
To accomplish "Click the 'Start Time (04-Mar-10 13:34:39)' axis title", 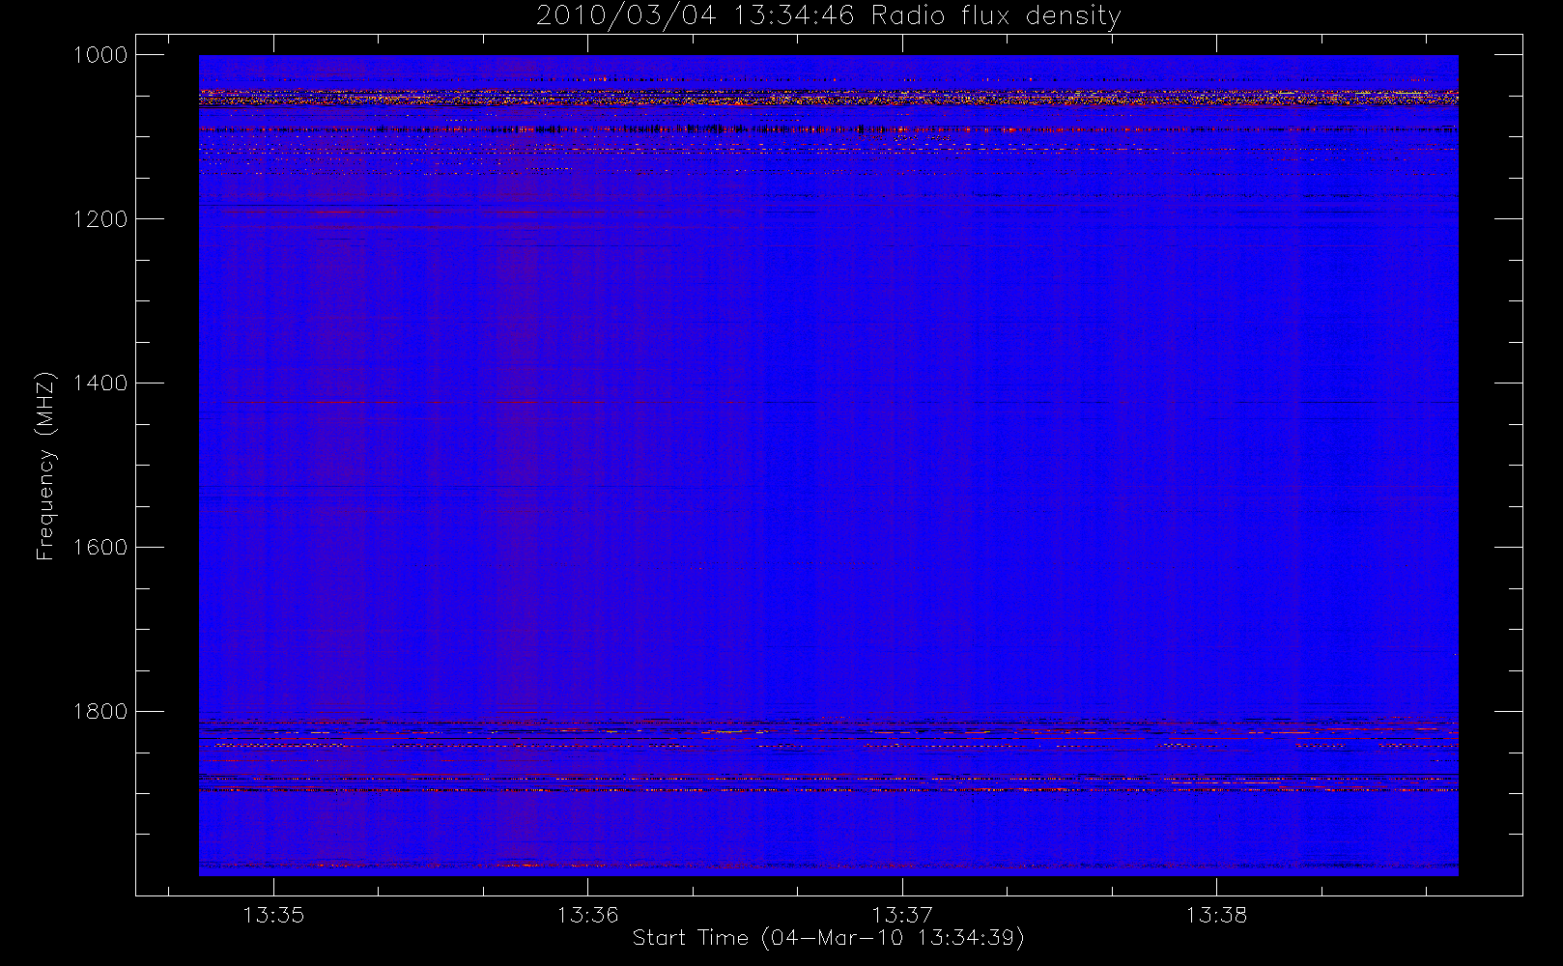I will pos(828,938).
